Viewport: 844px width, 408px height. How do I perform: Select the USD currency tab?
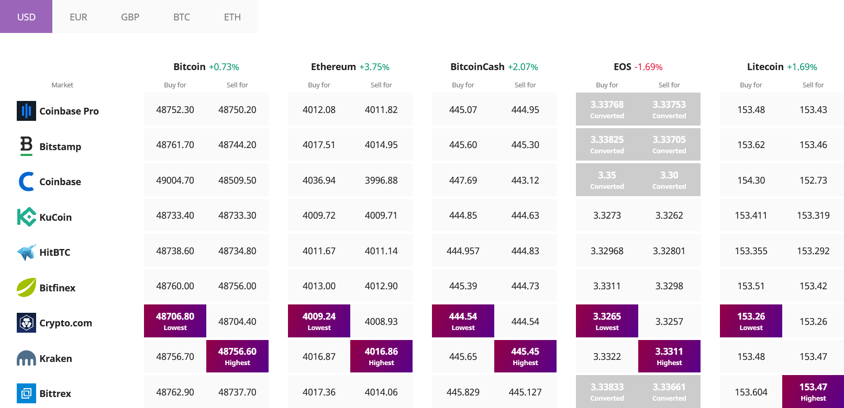(x=26, y=17)
